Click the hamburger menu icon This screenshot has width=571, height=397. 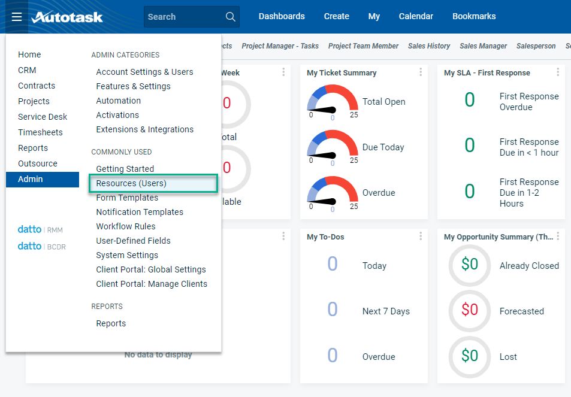pos(17,17)
